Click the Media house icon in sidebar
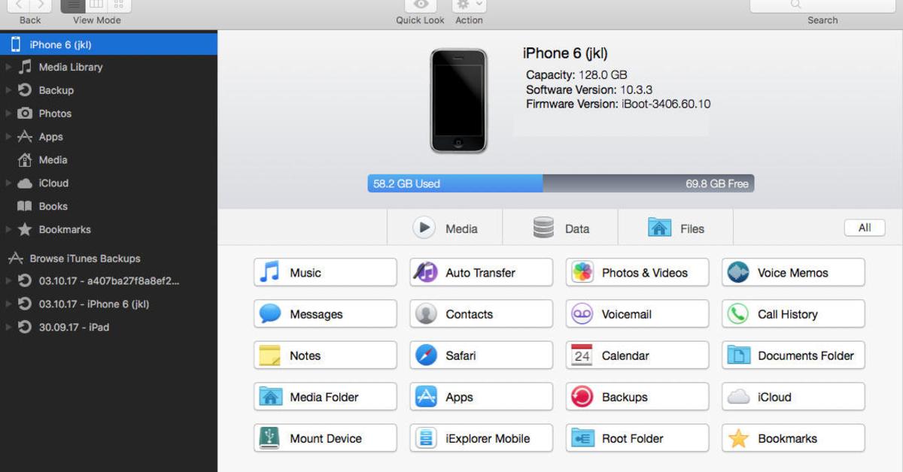Image resolution: width=903 pixels, height=472 pixels. coord(25,159)
